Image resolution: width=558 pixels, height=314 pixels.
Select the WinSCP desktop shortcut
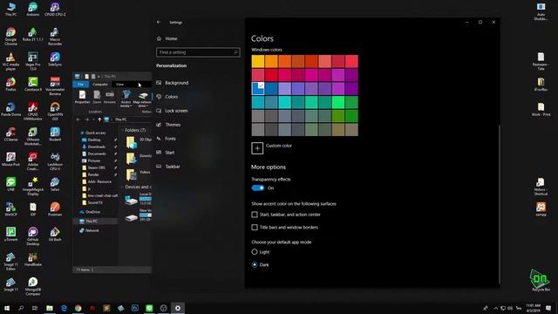pos(10,209)
